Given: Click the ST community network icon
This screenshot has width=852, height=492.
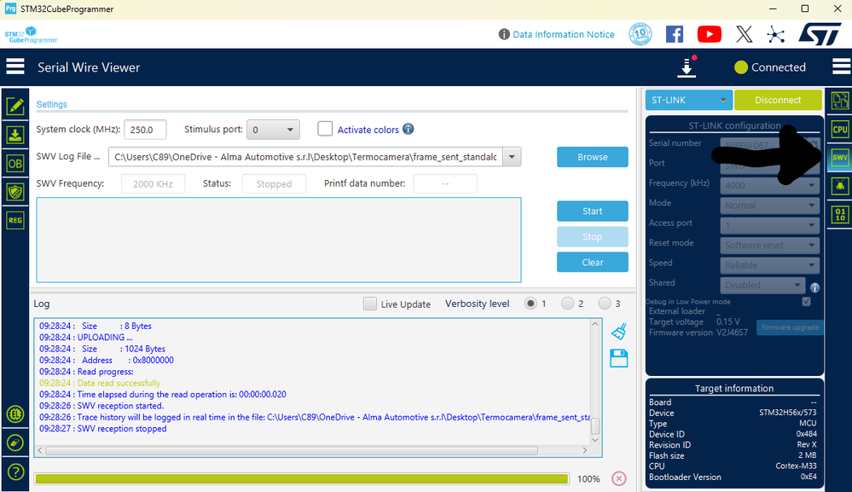Looking at the screenshot, I should point(776,35).
